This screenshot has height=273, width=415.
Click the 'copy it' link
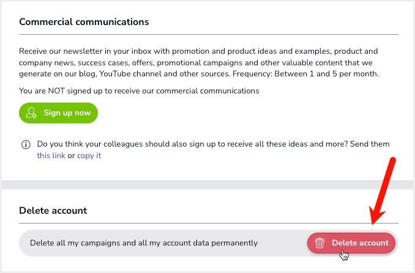click(89, 156)
